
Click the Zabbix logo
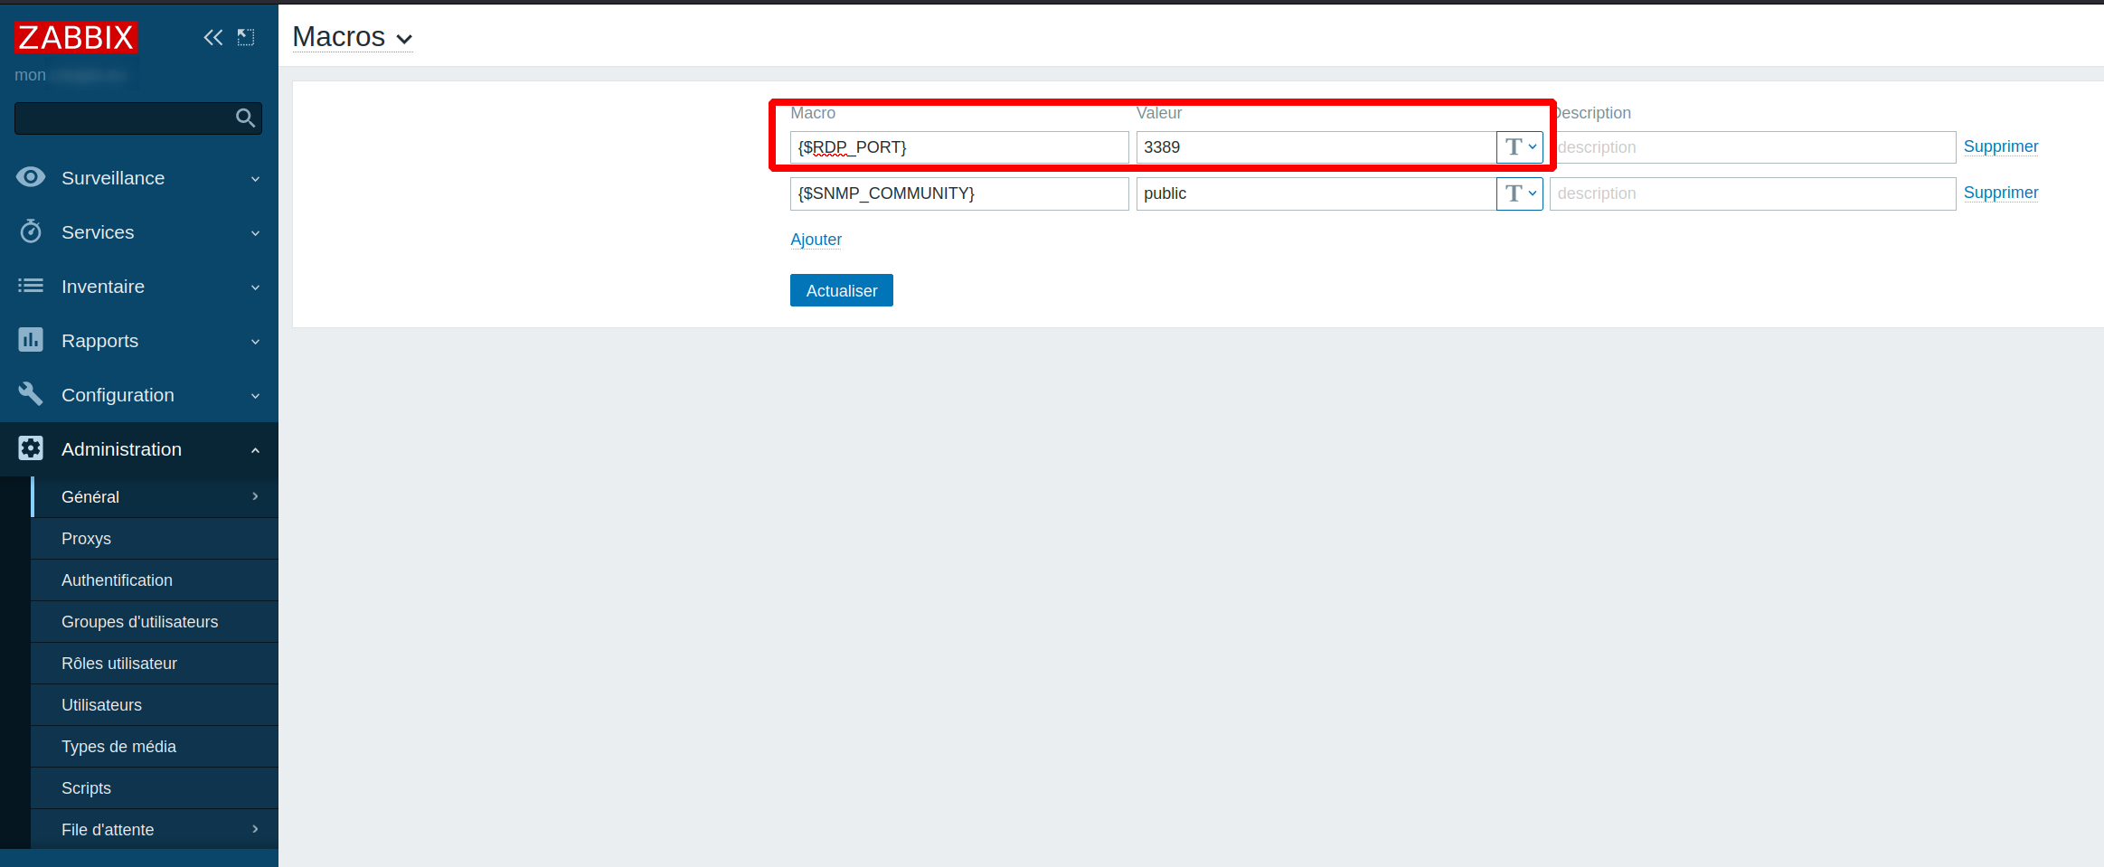76,38
